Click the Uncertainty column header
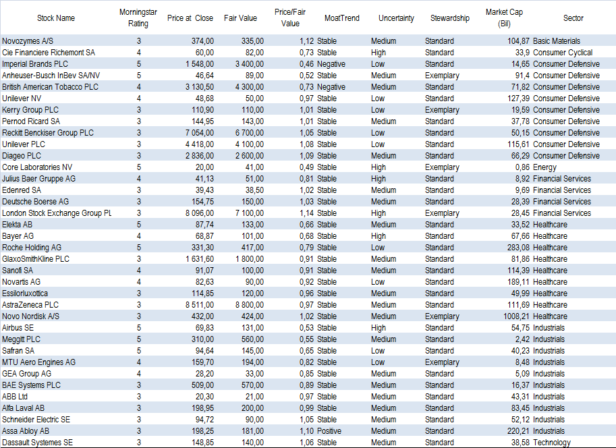The image size is (616, 448). click(x=396, y=18)
